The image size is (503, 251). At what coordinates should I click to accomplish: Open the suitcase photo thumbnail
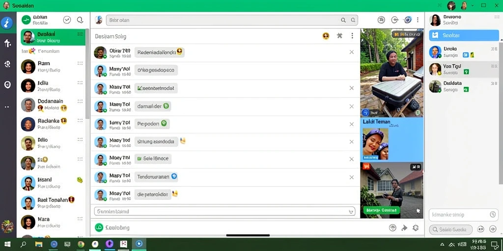click(x=391, y=73)
